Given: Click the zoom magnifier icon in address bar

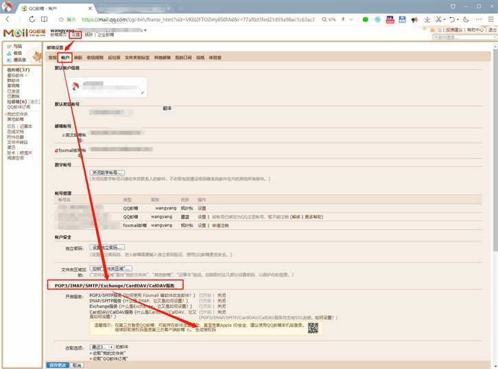Looking at the screenshot, I should 324,19.
